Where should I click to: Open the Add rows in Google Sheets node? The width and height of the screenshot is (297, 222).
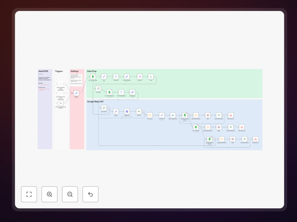(x=185, y=115)
